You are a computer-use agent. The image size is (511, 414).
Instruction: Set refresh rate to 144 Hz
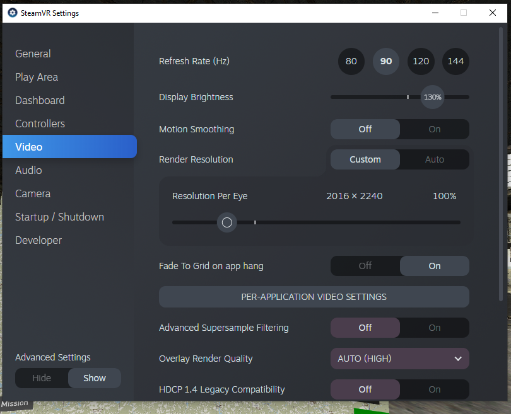[x=455, y=61]
